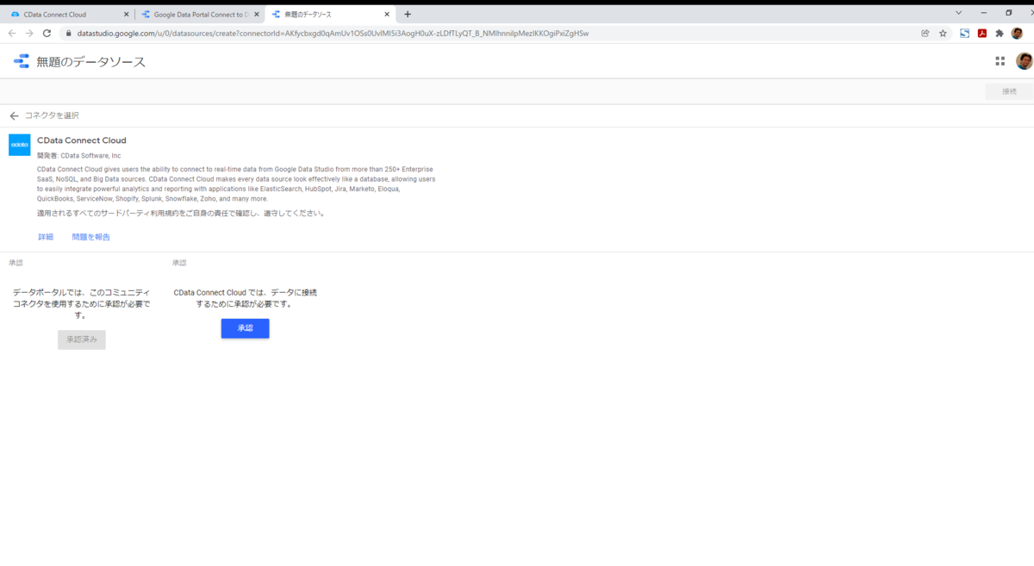1034x566 pixels.
Task: Click the share page icon
Action: click(x=925, y=34)
